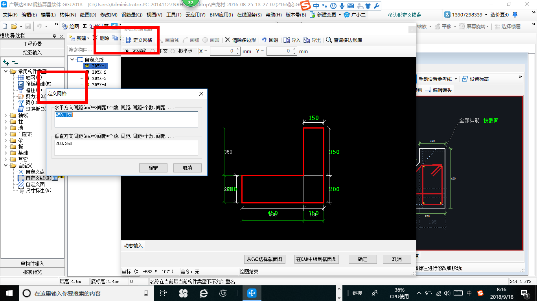
Task: Click the 新建 new component button
Action: (79, 38)
